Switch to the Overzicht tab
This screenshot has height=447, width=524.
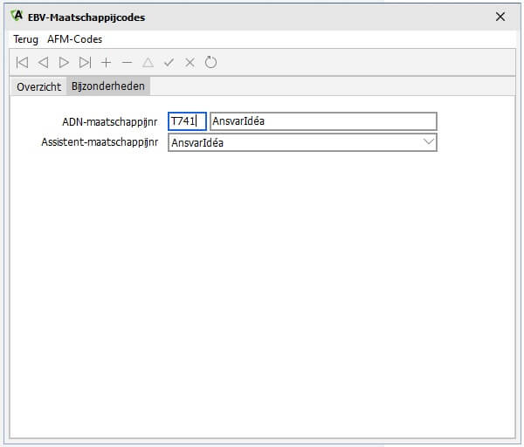point(38,86)
